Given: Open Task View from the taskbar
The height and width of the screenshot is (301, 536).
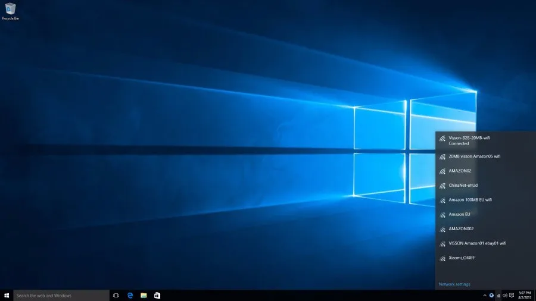Looking at the screenshot, I should [116, 296].
